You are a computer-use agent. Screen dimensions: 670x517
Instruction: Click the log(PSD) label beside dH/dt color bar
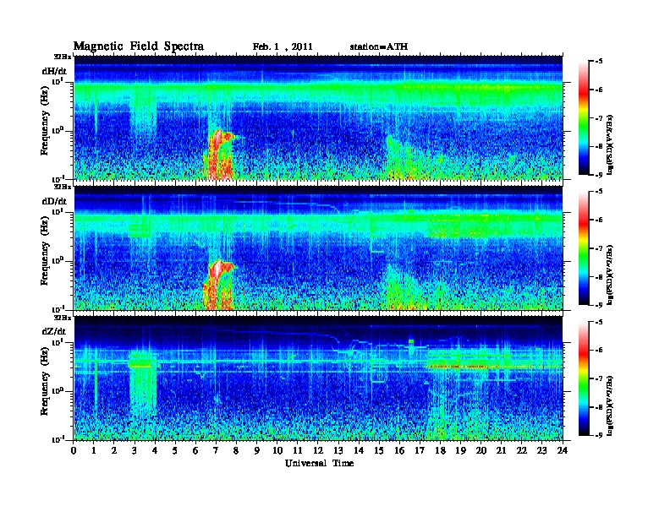click(610, 144)
